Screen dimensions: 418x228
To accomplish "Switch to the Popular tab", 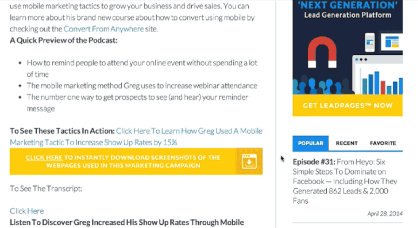I will 310,143.
